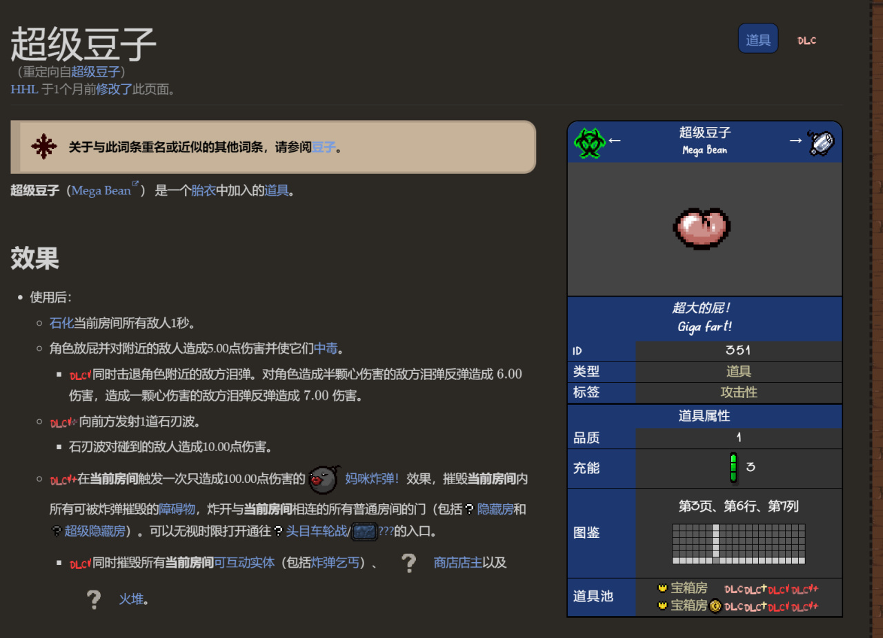
Task: Open the 胎衣 link in the intro
Action: (x=204, y=191)
